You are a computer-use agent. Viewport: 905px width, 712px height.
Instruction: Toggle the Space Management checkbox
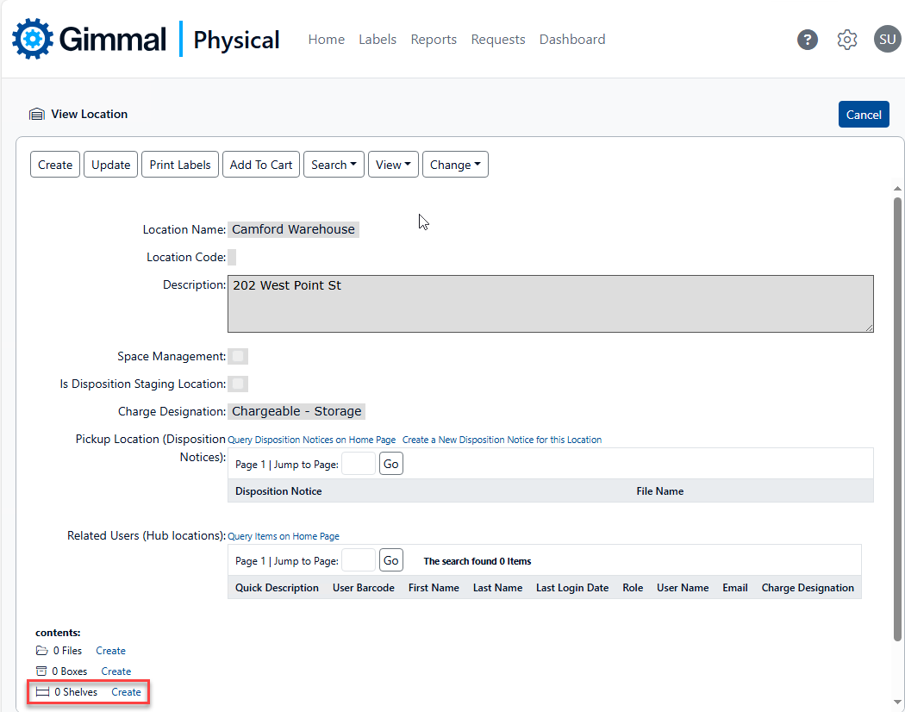238,356
